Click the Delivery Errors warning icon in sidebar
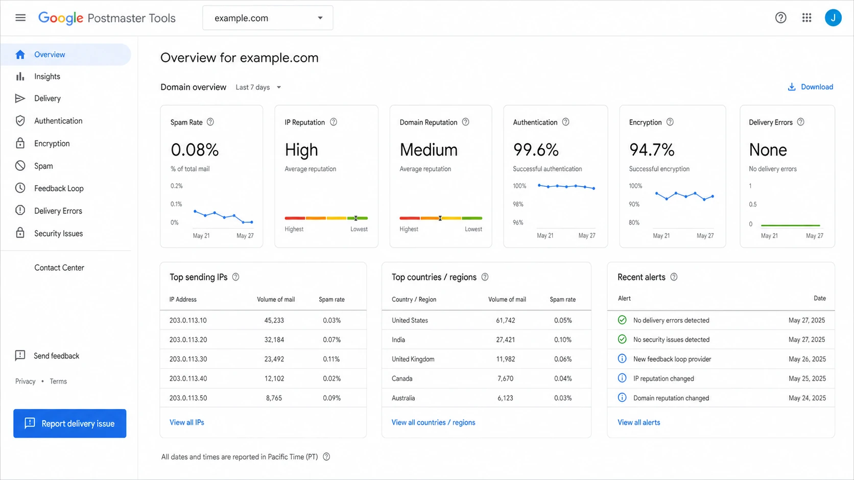Image resolution: width=854 pixels, height=480 pixels. click(x=20, y=211)
